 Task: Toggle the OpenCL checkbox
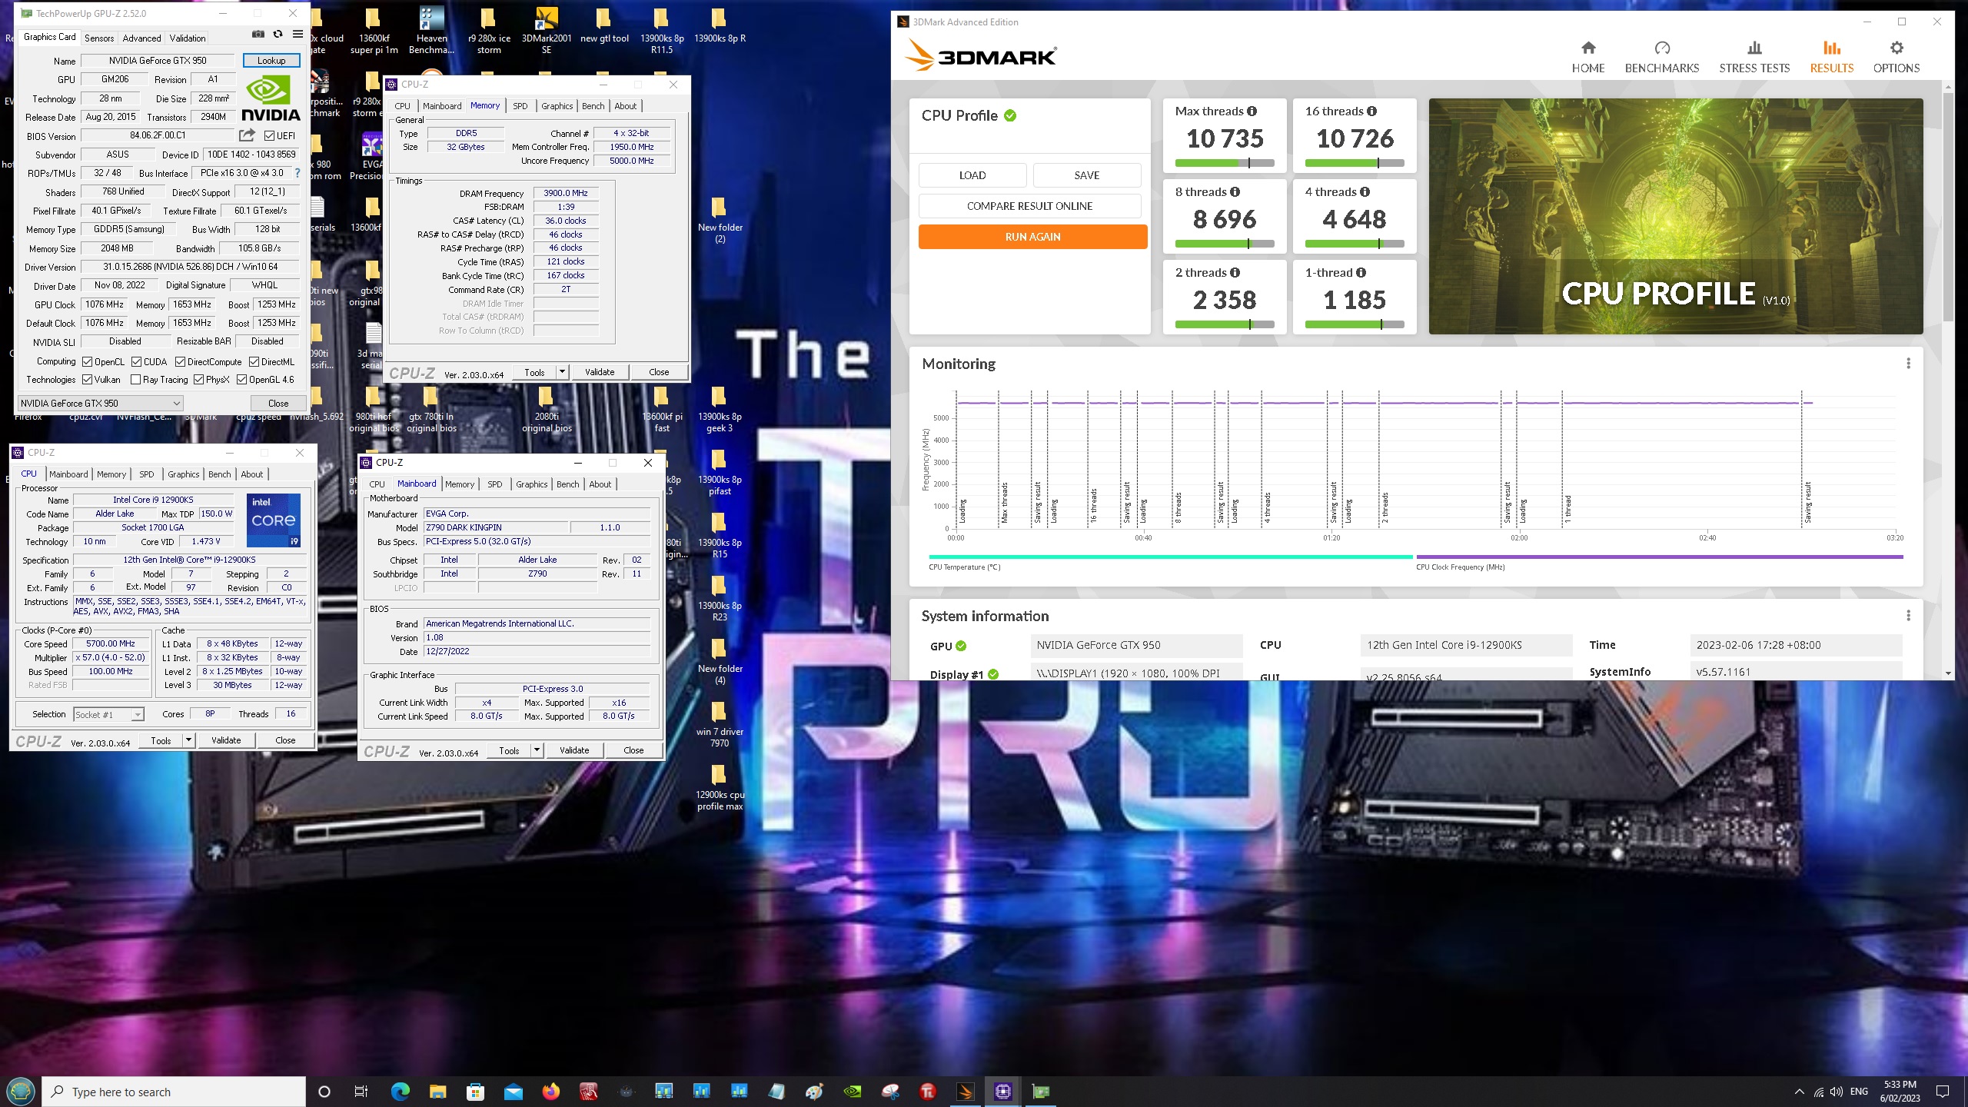(88, 362)
